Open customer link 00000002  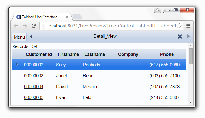click(x=34, y=65)
